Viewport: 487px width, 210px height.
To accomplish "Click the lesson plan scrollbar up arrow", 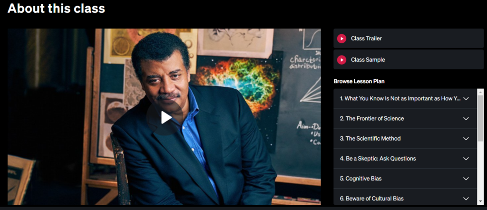I will [480, 92].
